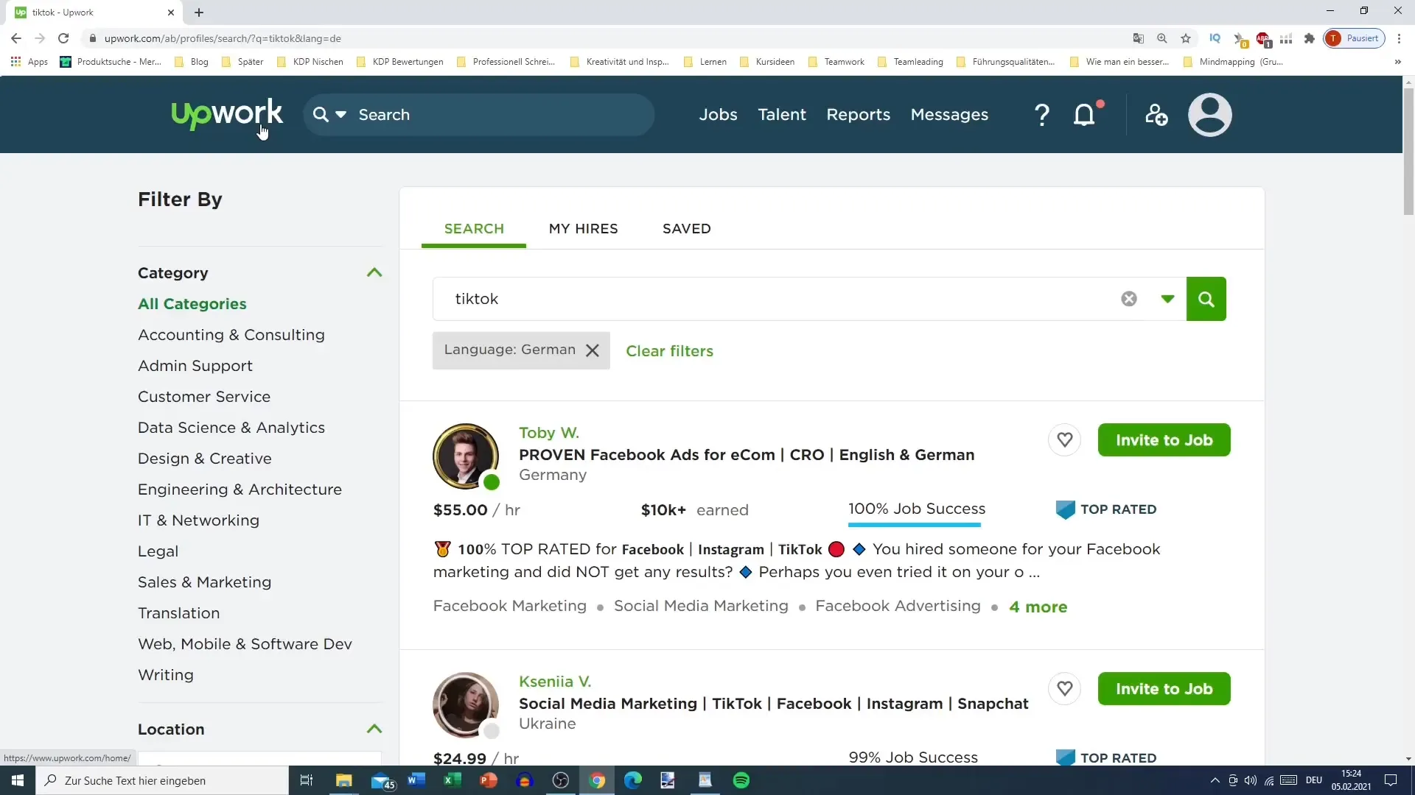Open Kseniia V.'s profile picture
1415x795 pixels.
pyautogui.click(x=465, y=705)
